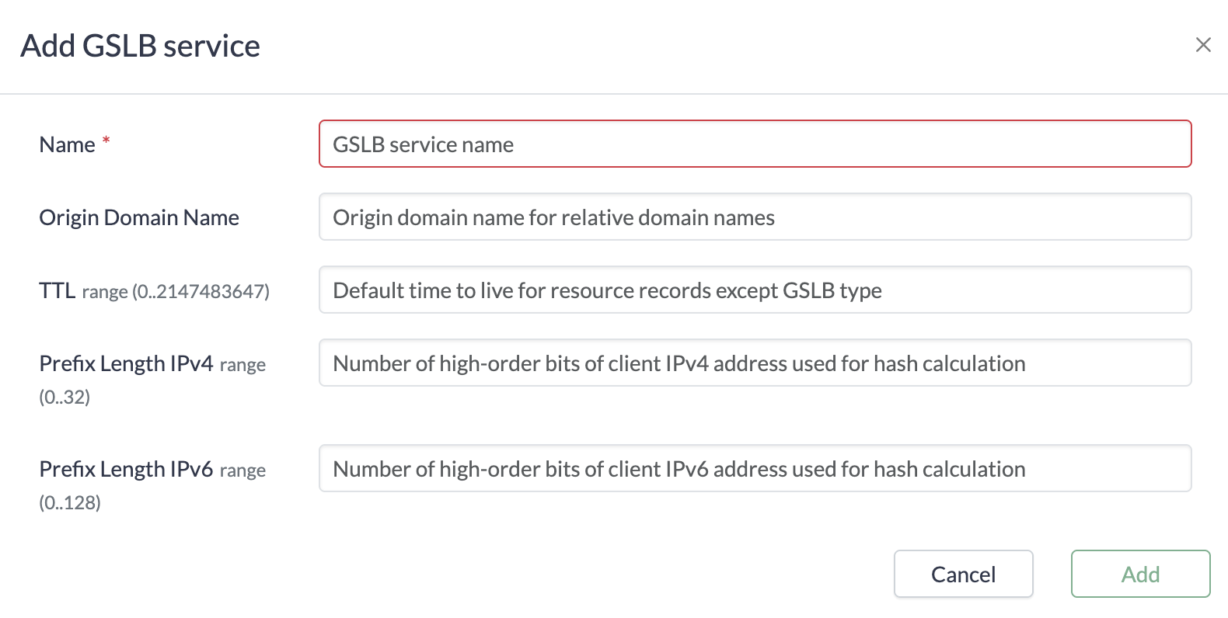The width and height of the screenshot is (1228, 618).
Task: Select the field describing hash calculation for IPv6
Action: 754,468
